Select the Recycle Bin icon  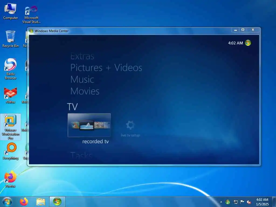11,39
